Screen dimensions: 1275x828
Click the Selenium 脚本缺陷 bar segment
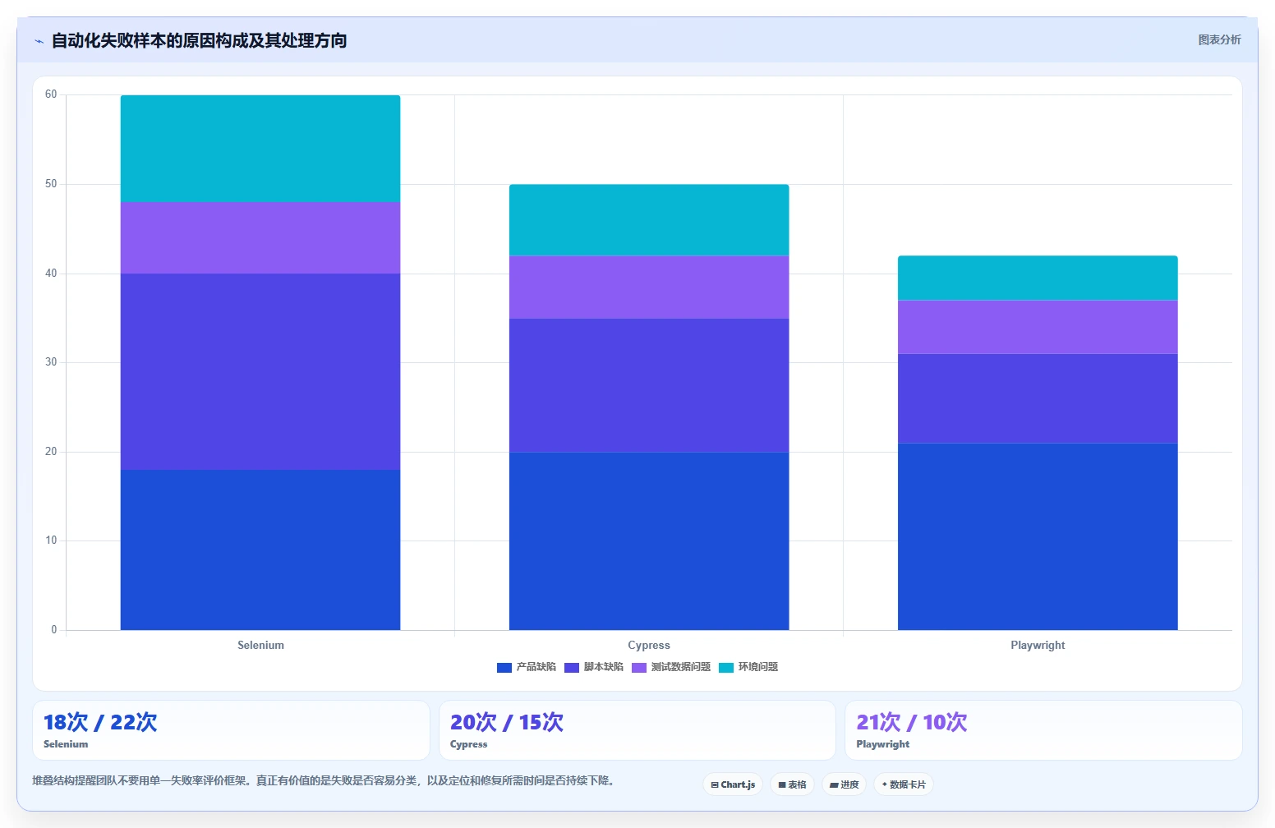coord(260,371)
